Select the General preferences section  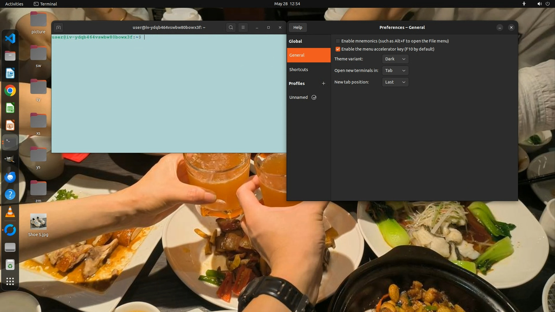pos(308,55)
